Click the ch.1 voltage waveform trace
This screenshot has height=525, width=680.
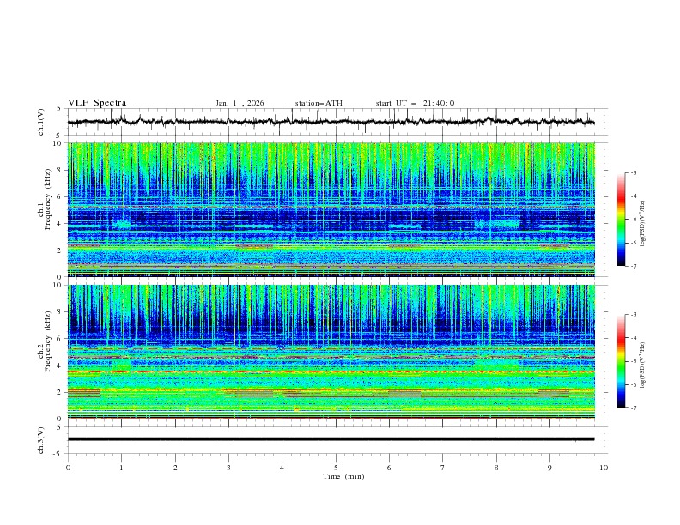pos(331,122)
